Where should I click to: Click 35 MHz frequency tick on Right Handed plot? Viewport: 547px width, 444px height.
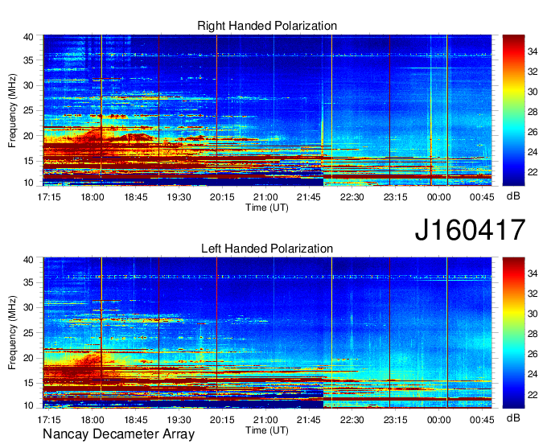pos(28,60)
